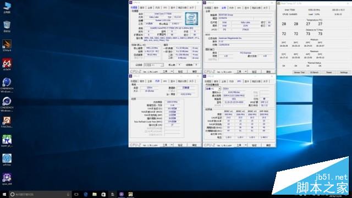Open Task View on the taskbar
Screen dimensions: 352x198
(76, 194)
